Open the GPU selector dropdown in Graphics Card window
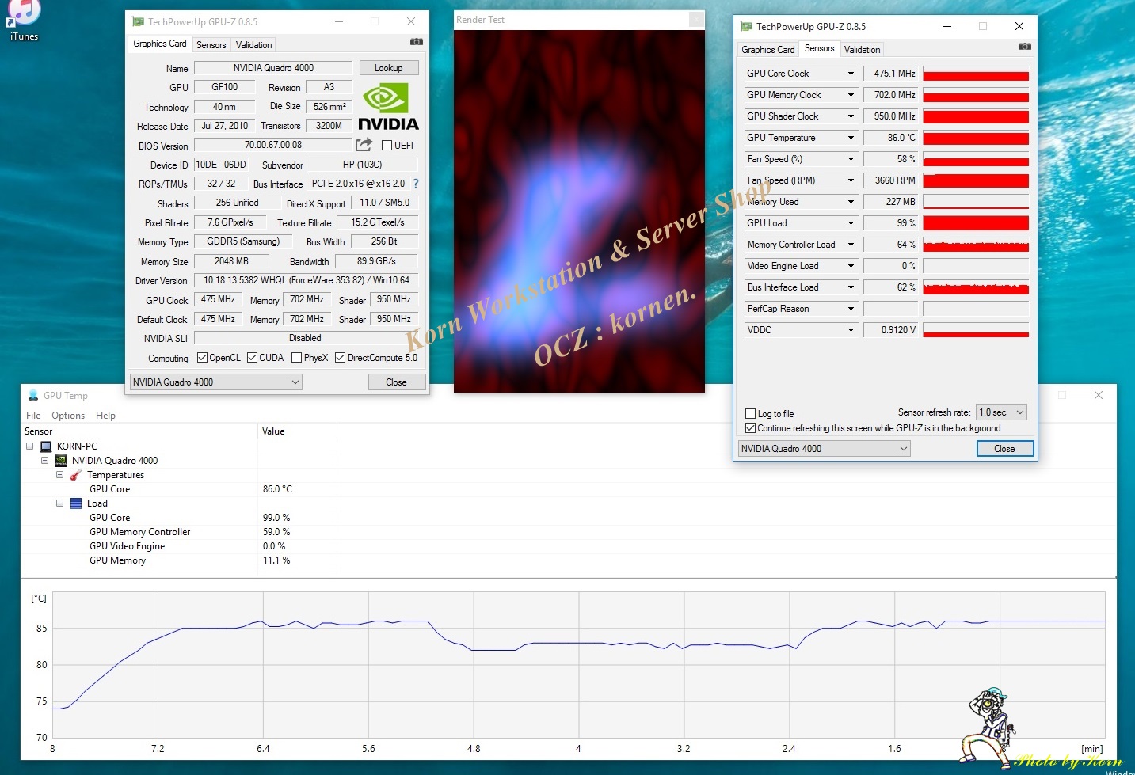This screenshot has height=775, width=1135. point(215,382)
